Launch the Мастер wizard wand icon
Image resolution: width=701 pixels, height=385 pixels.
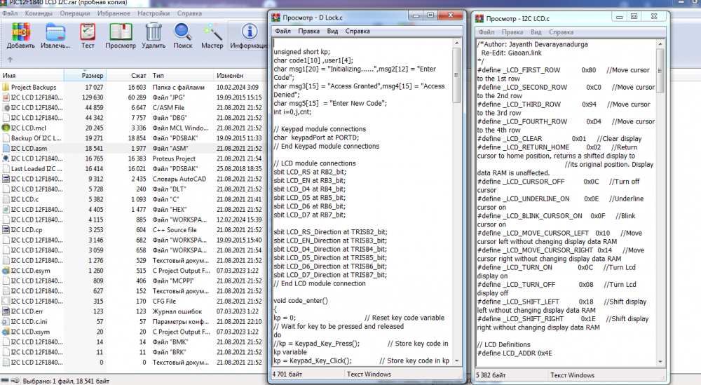coord(212,34)
